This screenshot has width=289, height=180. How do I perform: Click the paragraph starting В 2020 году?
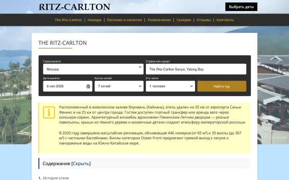click(x=150, y=138)
